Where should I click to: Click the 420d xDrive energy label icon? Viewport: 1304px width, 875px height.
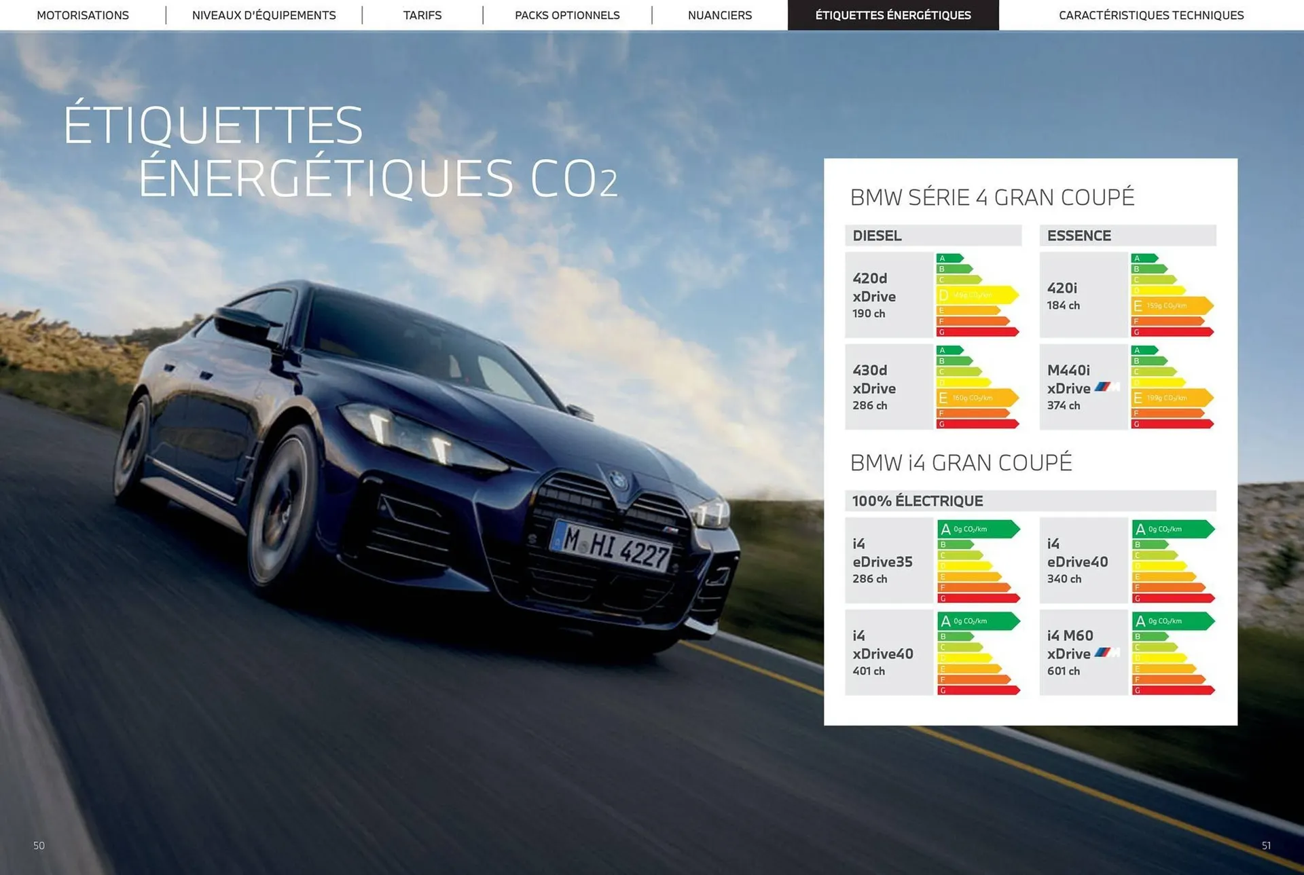pos(977,295)
